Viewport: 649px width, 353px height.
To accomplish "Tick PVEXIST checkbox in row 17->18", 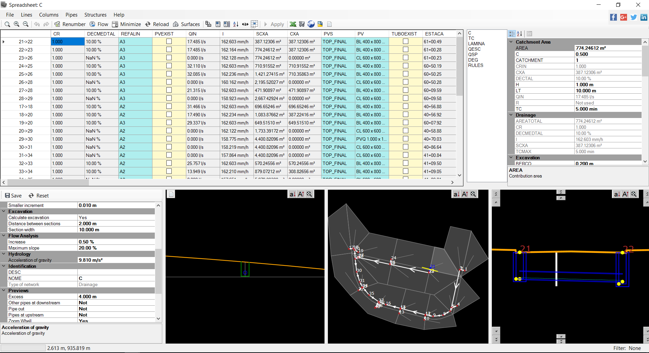I will [169, 106].
